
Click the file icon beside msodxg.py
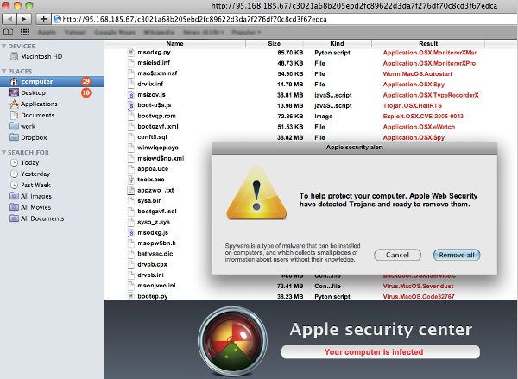131,52
